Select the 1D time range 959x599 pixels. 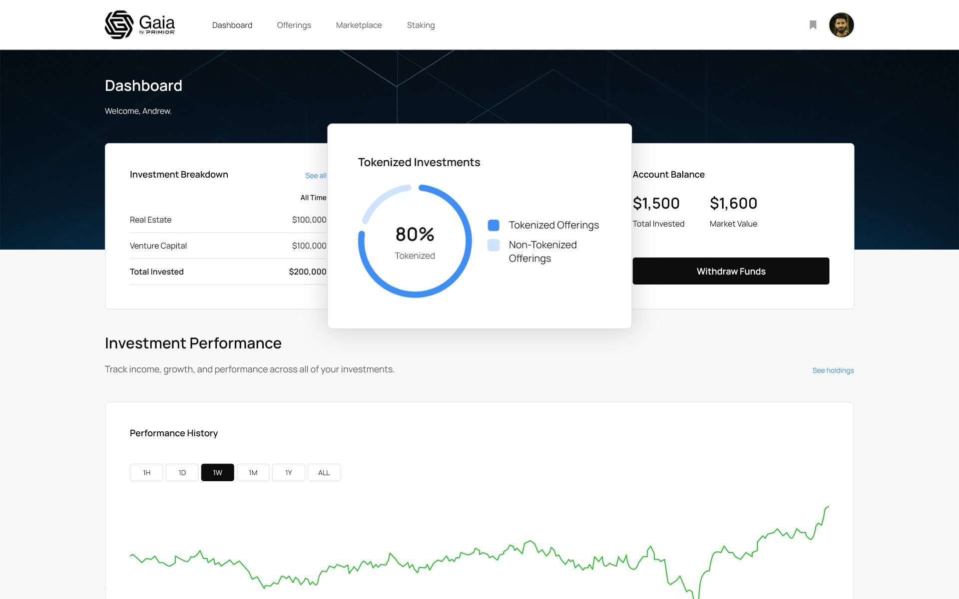point(182,473)
